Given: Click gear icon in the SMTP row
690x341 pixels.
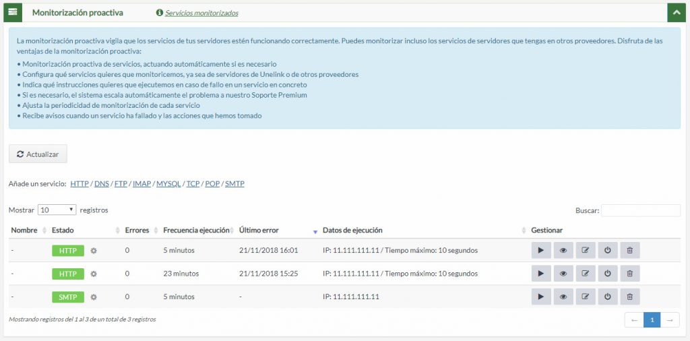Looking at the screenshot, I should coord(94,297).
